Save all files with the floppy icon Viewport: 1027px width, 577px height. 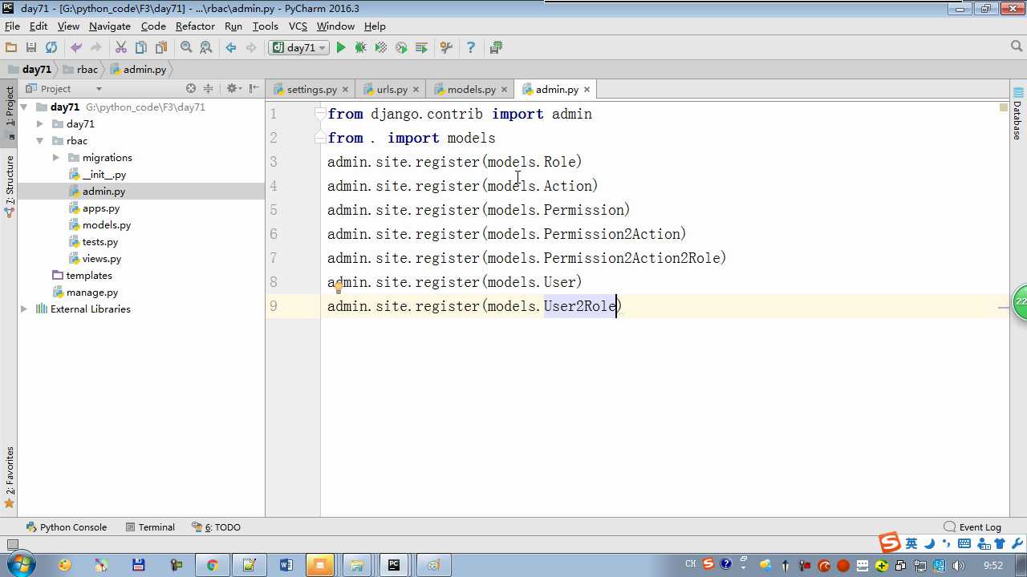pos(31,48)
